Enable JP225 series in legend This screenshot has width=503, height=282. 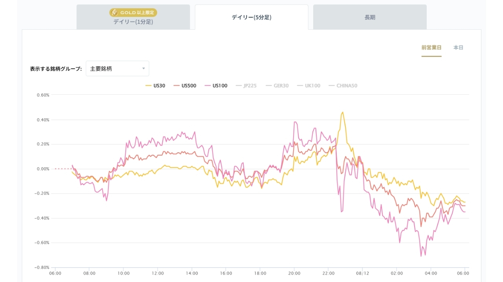[246, 85]
